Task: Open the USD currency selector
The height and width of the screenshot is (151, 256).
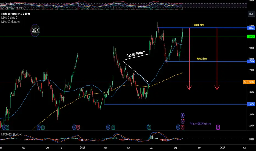Action: tap(251, 14)
